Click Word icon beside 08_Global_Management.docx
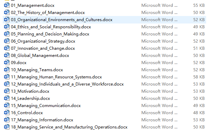This screenshot has height=137, width=214. (x=7, y=56)
